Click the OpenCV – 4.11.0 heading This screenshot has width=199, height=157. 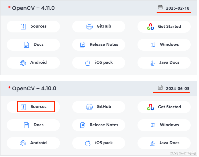(x=33, y=8)
